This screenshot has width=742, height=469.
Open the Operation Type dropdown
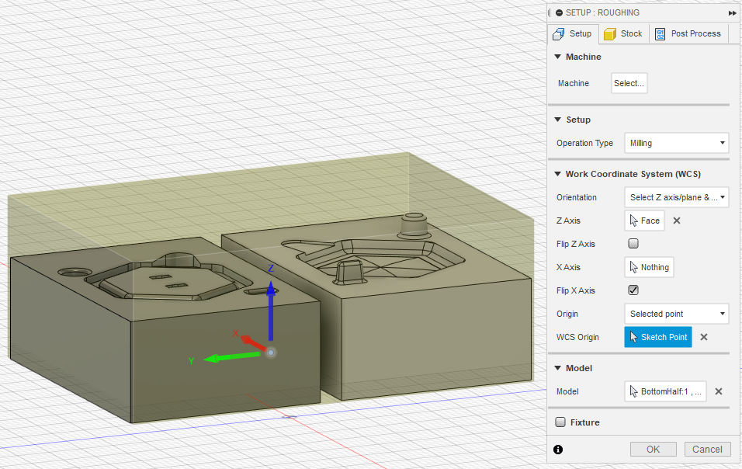tap(676, 143)
